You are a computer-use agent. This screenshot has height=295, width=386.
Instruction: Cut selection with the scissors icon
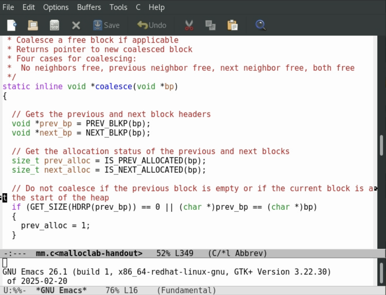tap(189, 25)
